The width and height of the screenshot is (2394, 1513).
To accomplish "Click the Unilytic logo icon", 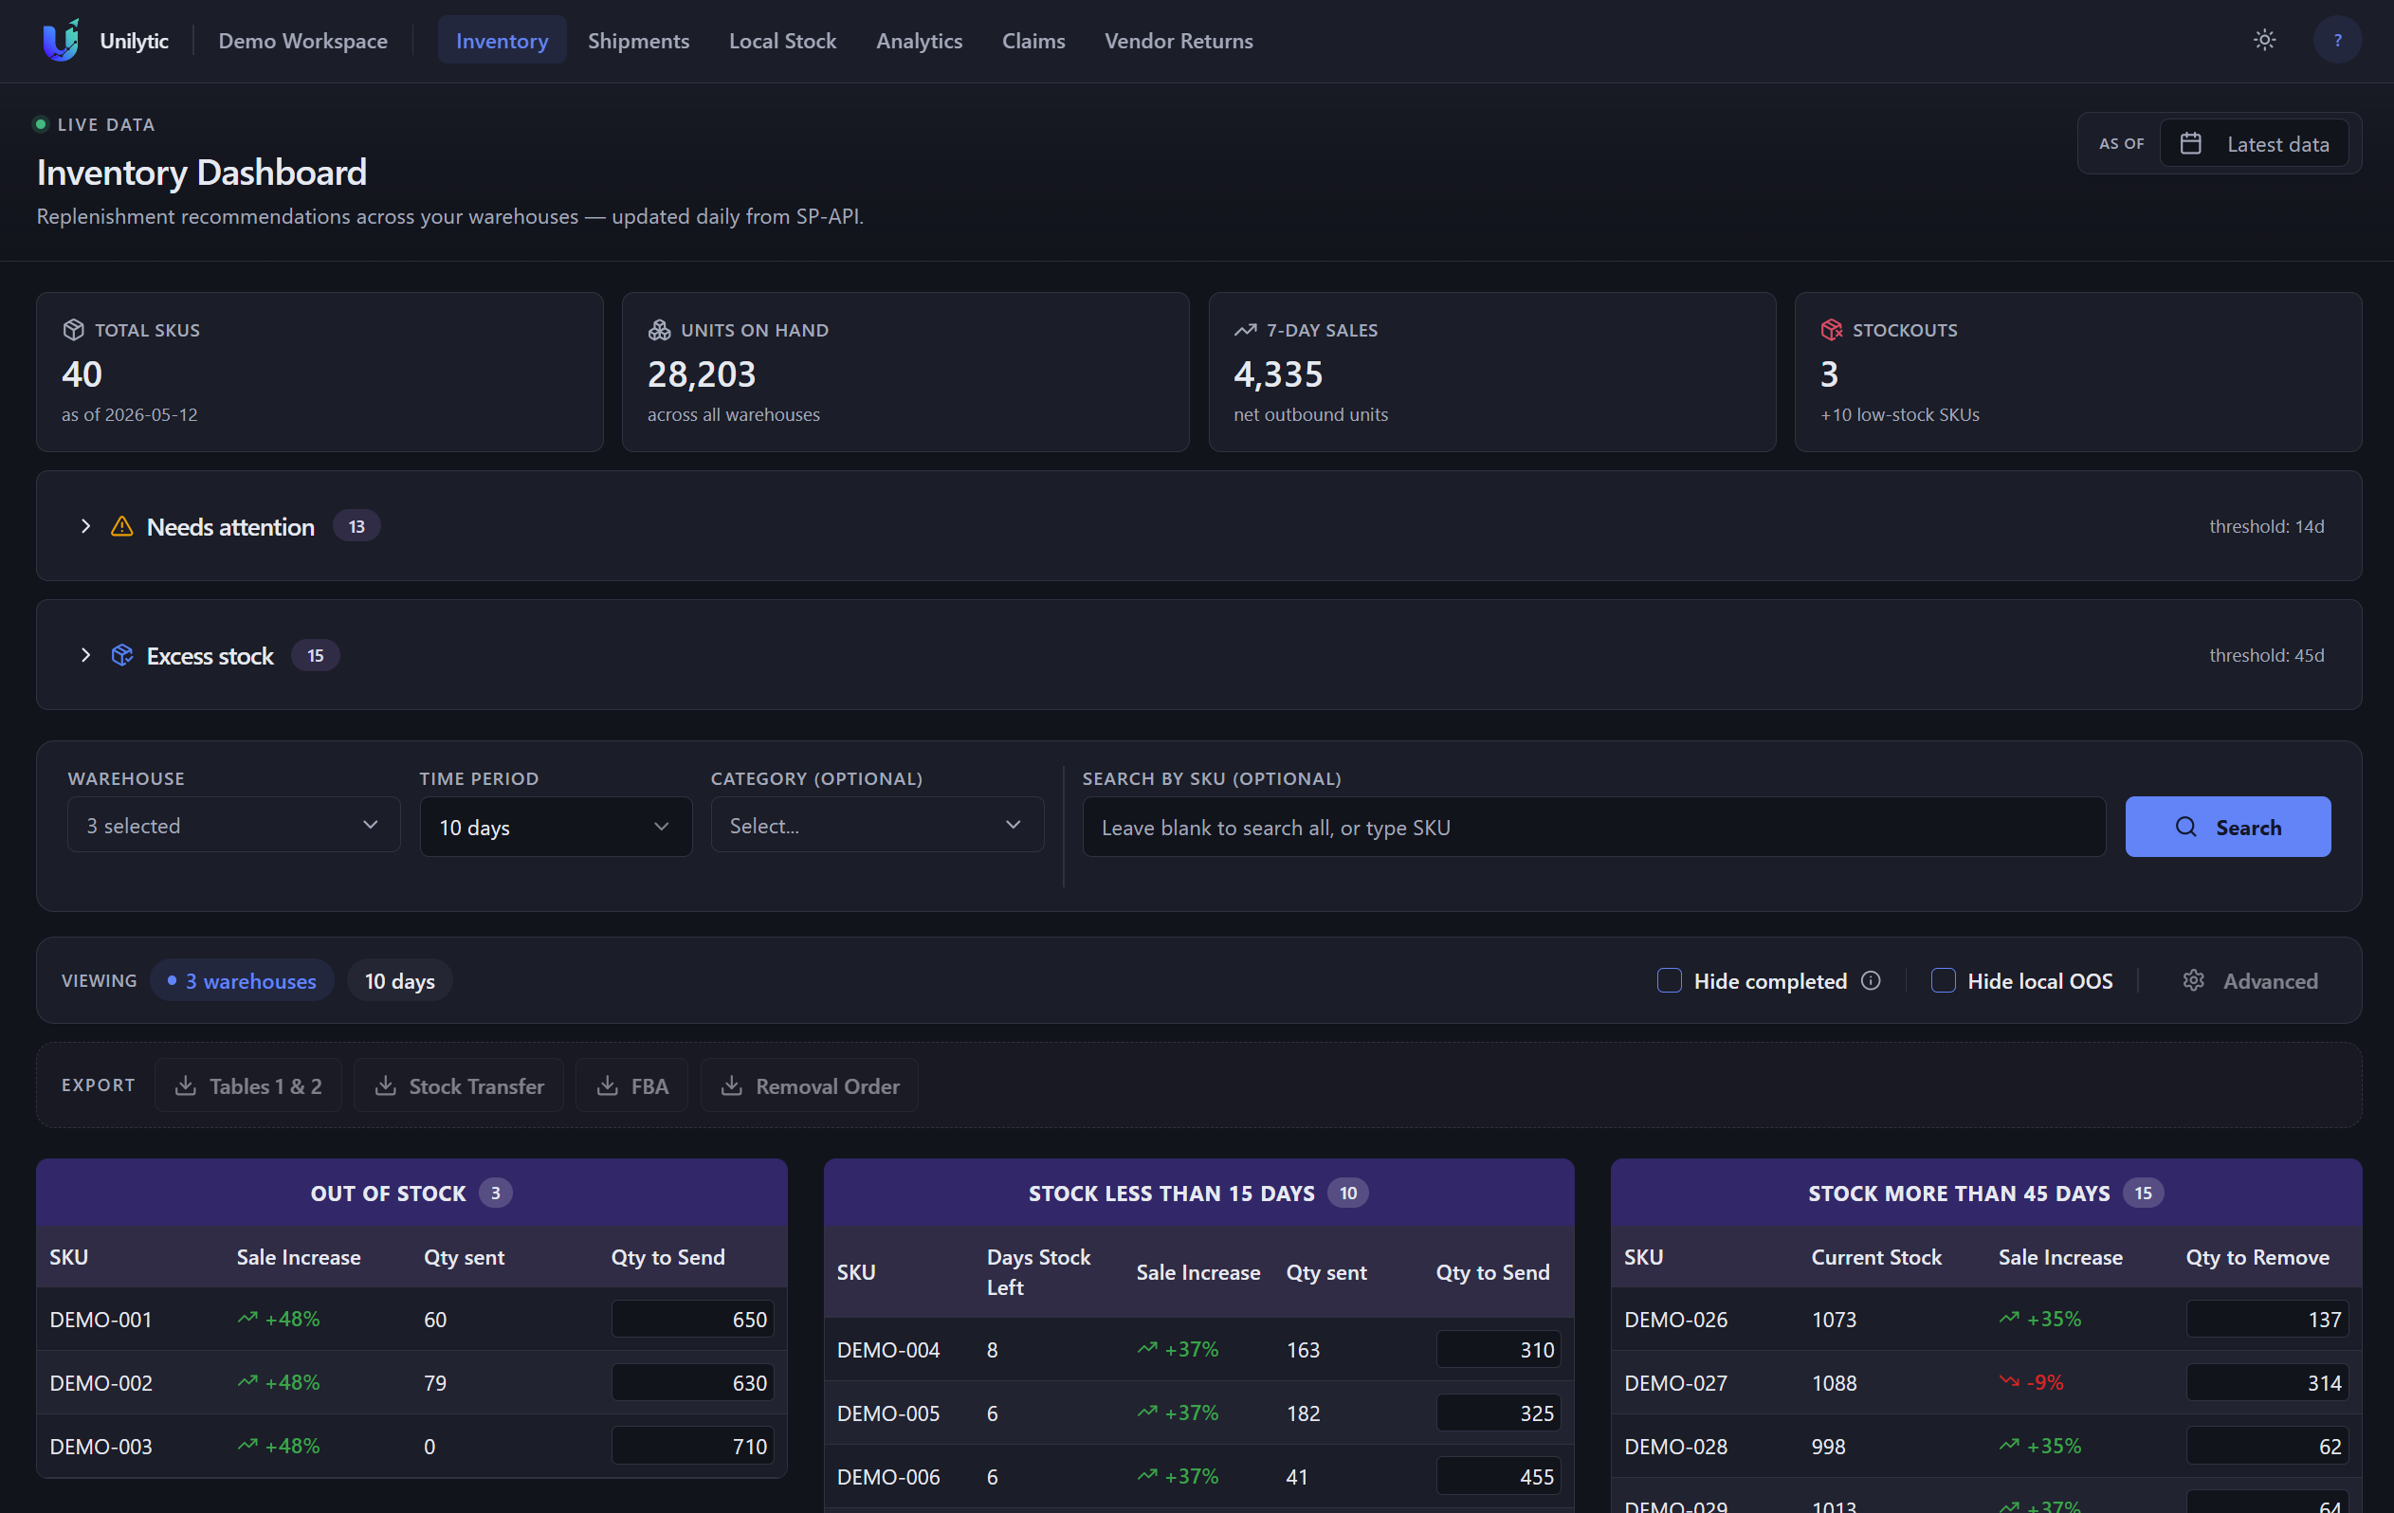I will (x=61, y=40).
